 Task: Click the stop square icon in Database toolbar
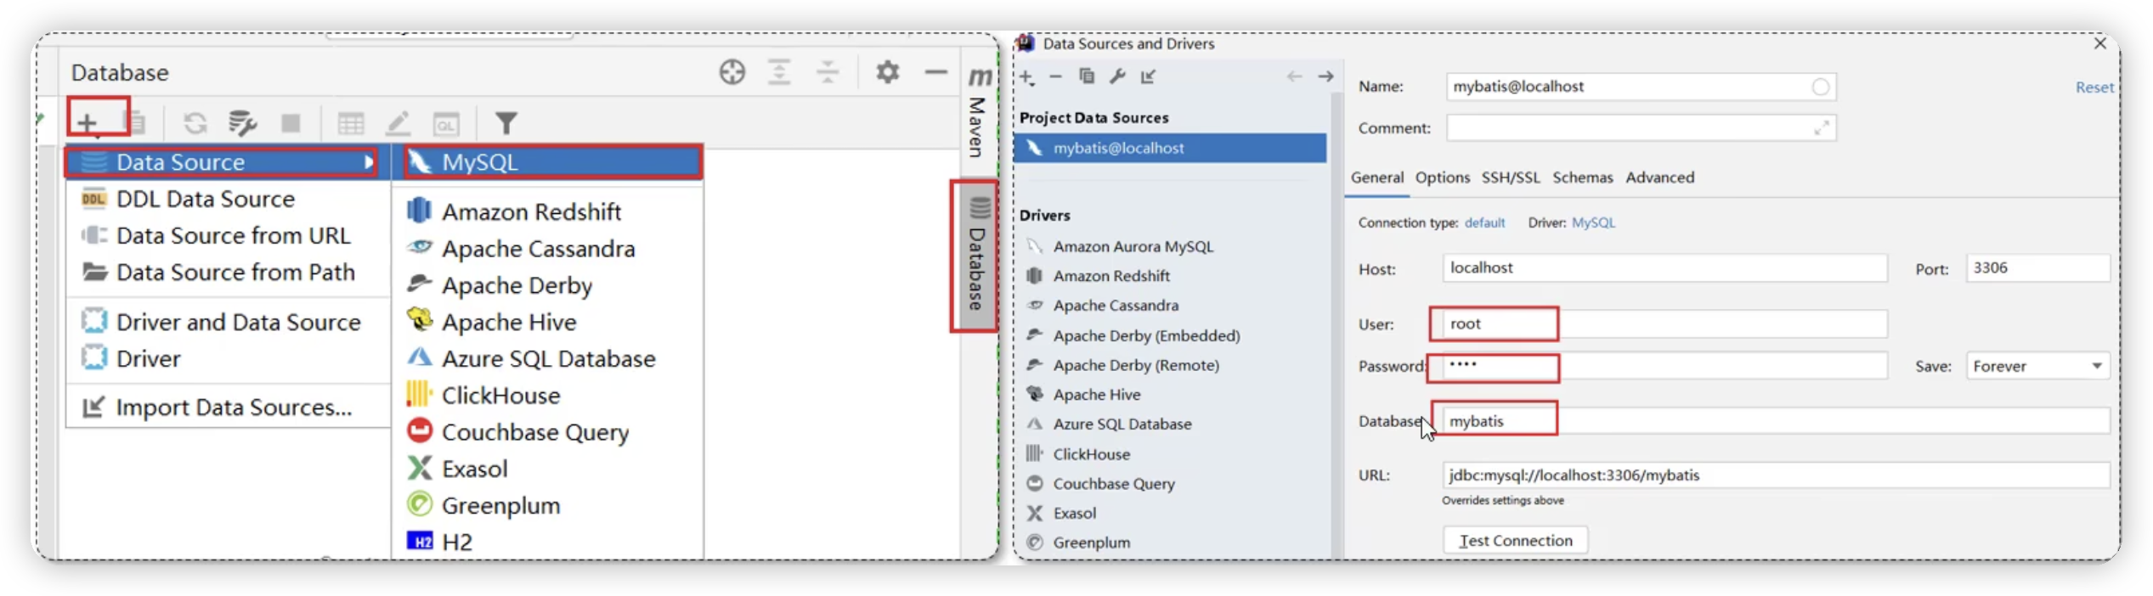coord(291,124)
